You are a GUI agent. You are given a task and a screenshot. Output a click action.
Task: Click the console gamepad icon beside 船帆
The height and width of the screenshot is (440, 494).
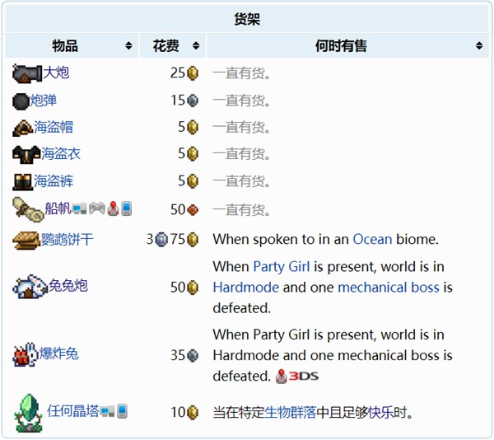click(97, 209)
